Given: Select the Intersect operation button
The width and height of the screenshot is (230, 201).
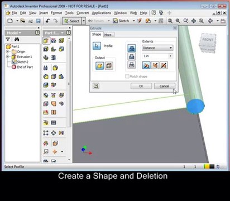Looking at the screenshot, I should pyautogui.click(x=132, y=65).
